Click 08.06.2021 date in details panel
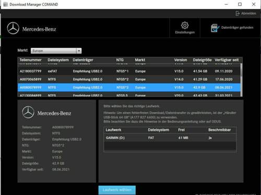Screen dimensions: 261x195 point(61,169)
